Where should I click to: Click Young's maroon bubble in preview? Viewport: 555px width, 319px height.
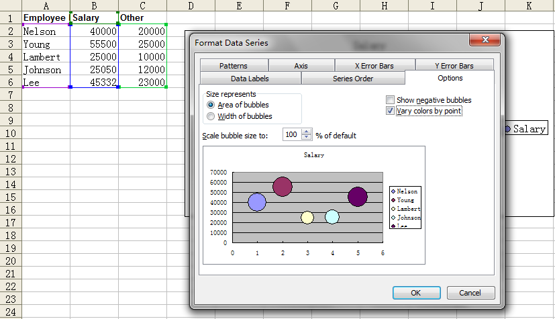(283, 187)
